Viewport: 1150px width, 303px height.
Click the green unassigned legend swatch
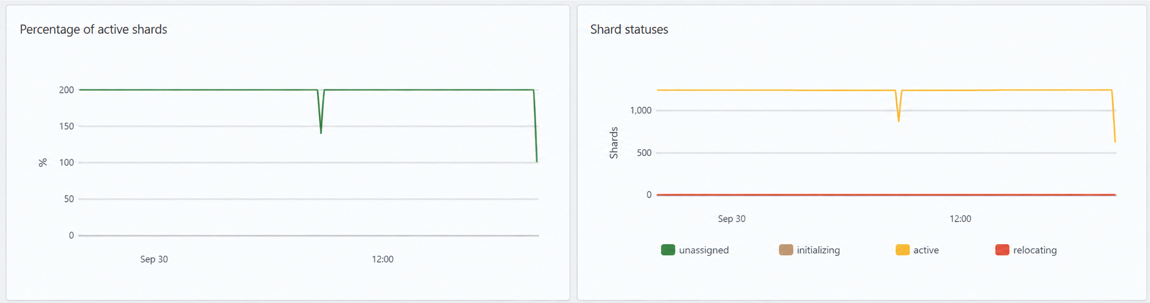(668, 250)
